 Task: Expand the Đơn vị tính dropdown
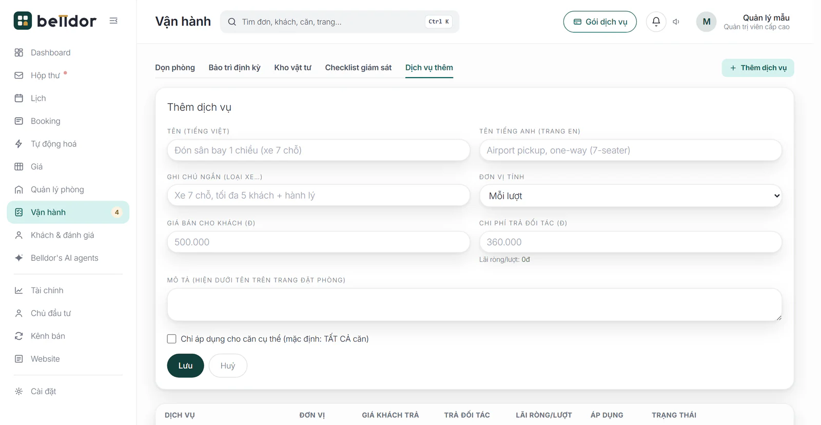click(x=630, y=196)
